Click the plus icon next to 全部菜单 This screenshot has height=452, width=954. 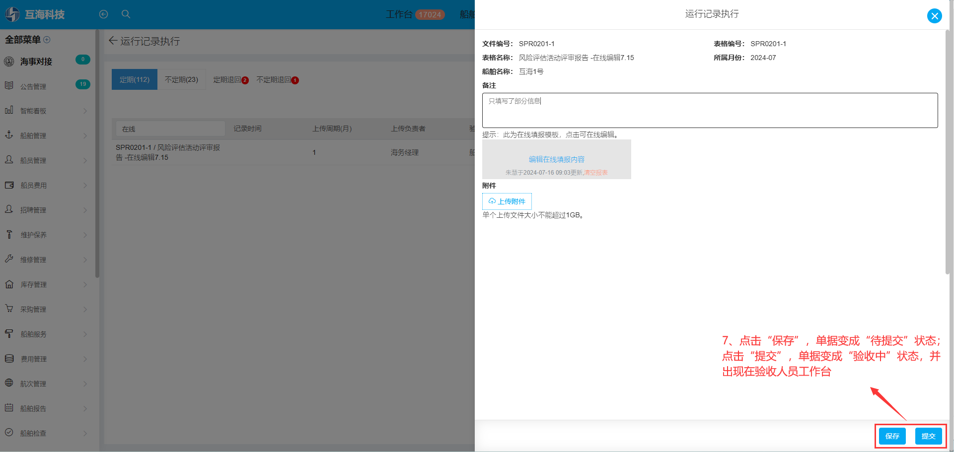pyautogui.click(x=47, y=40)
